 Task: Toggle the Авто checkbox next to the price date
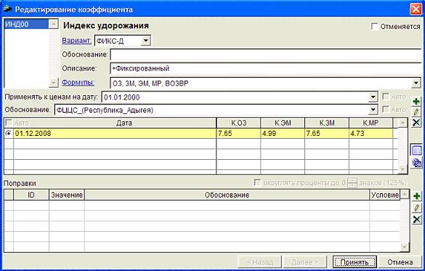[x=386, y=97]
